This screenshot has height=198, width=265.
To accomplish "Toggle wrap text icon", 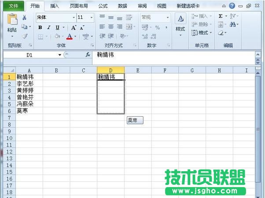I will click(129, 17).
